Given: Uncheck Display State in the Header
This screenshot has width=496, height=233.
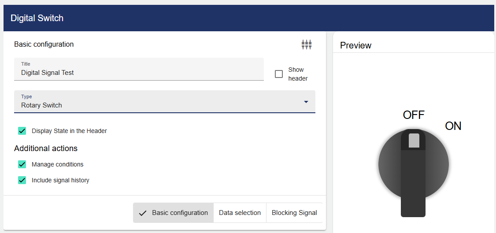Looking at the screenshot, I should (22, 131).
